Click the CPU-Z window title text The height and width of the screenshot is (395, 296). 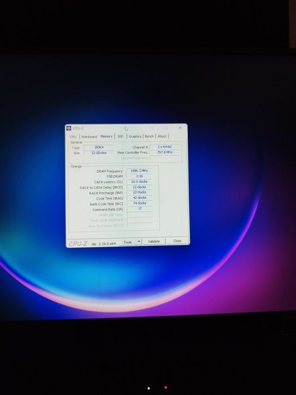pyautogui.click(x=78, y=129)
